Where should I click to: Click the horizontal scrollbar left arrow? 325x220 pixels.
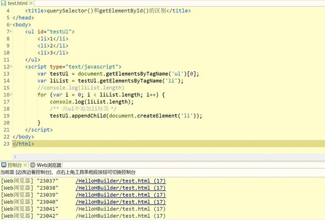[x=15, y=157]
